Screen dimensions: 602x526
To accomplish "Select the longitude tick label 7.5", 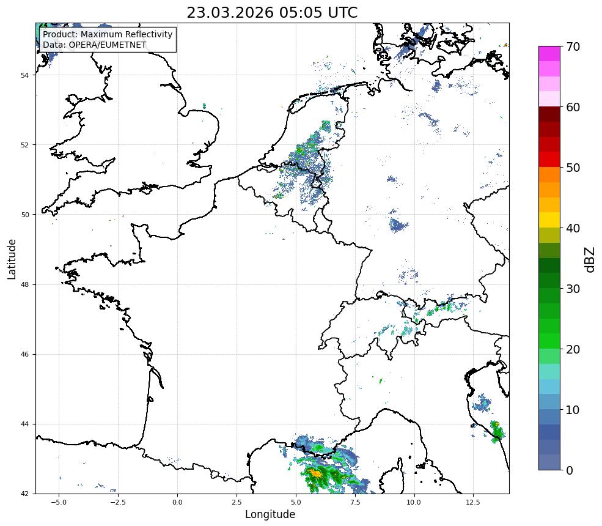I will tap(355, 502).
